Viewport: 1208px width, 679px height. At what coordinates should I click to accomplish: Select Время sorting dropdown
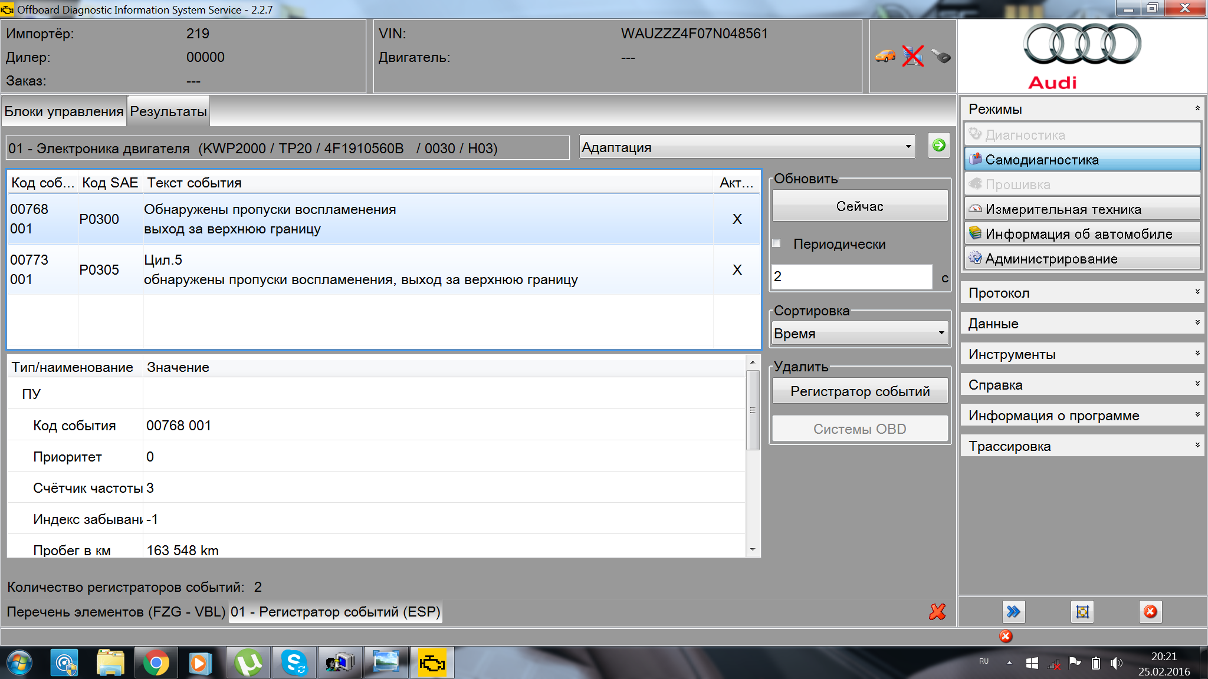(858, 333)
